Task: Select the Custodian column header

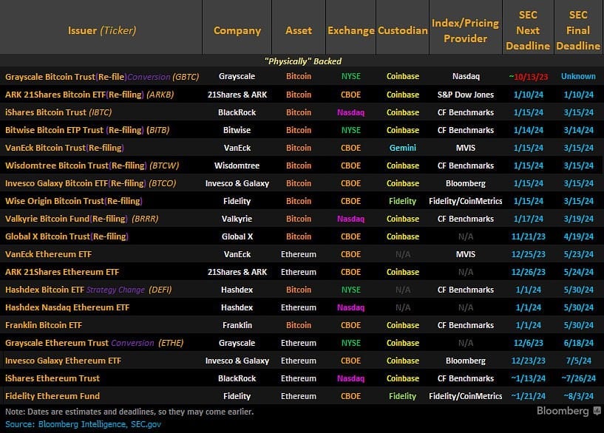Action: pos(403,31)
